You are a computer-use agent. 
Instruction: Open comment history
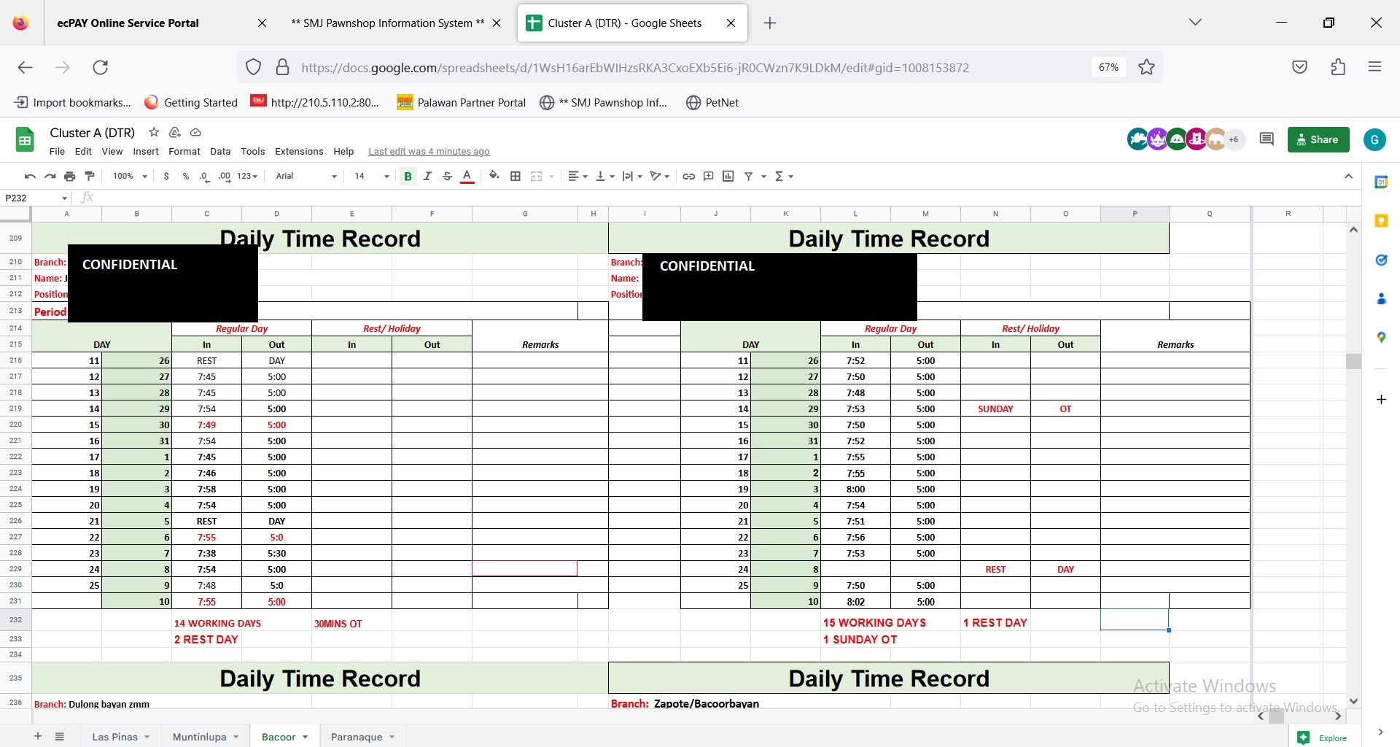pyautogui.click(x=1267, y=139)
